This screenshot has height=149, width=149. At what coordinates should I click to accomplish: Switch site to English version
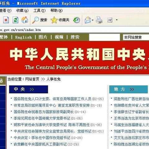24,37
